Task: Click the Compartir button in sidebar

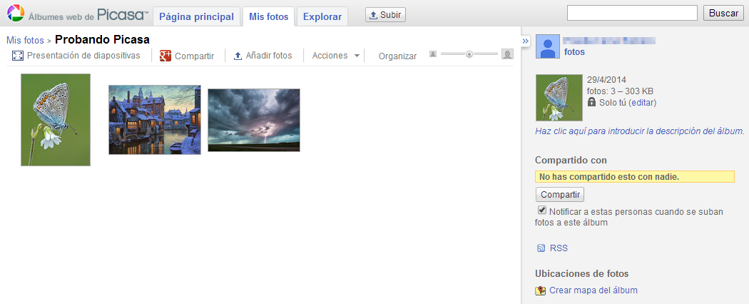Action: click(x=560, y=195)
